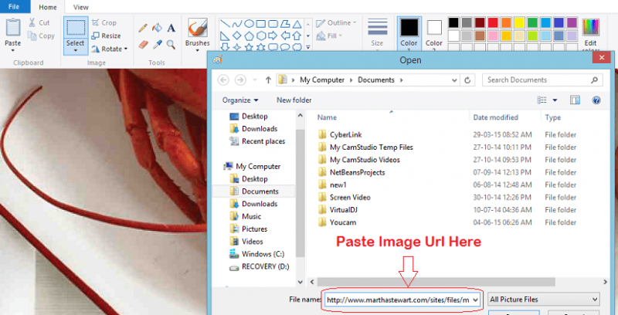Select the Eraser tool
Screen dimensions: 618x315
[144, 44]
